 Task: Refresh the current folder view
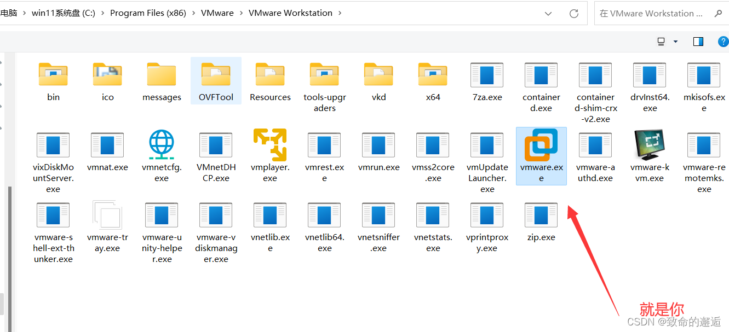pos(574,13)
